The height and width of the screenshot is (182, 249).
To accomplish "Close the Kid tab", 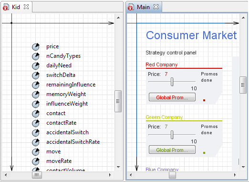I will [26, 7].
